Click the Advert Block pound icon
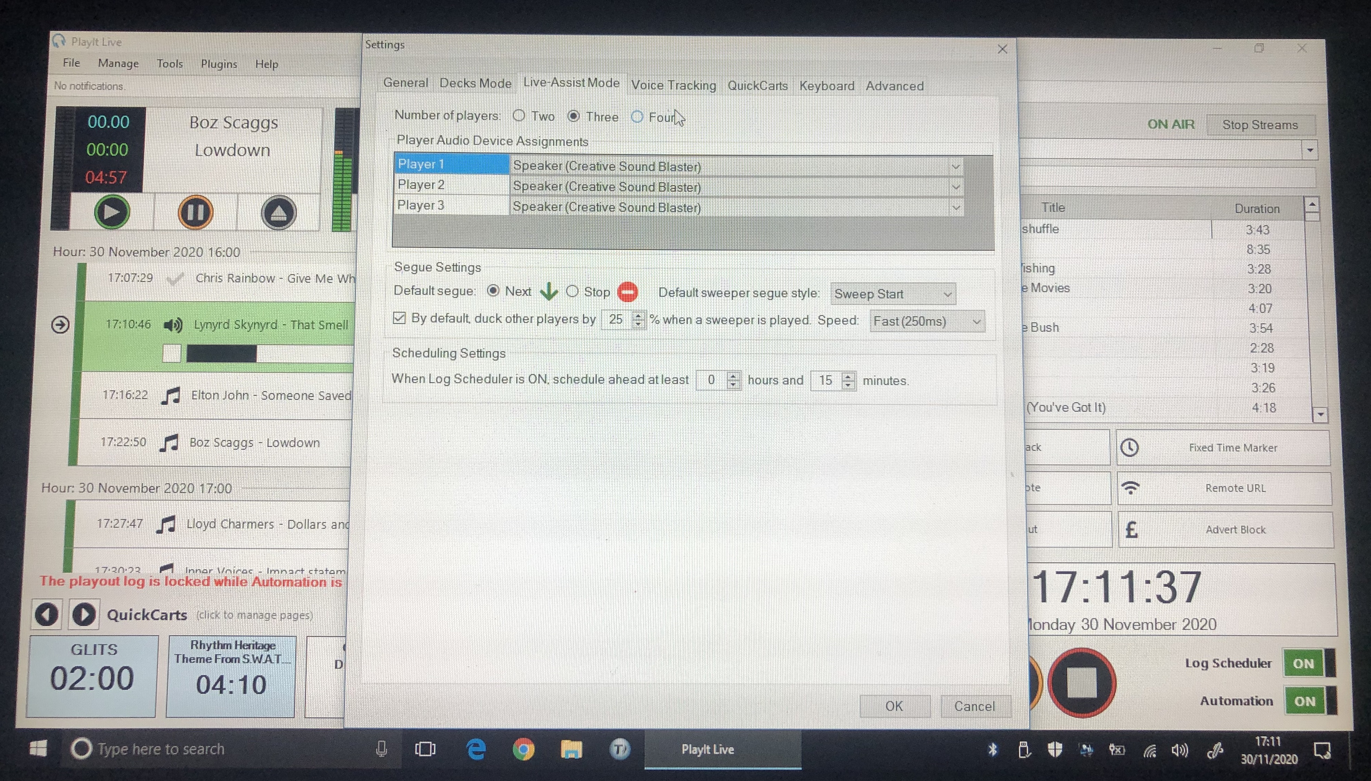The width and height of the screenshot is (1371, 781). (1131, 530)
